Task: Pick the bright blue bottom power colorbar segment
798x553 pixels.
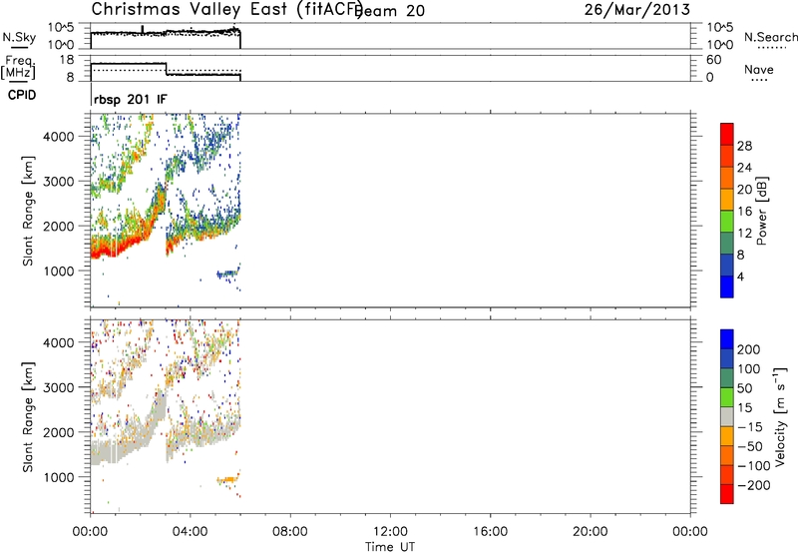Action: tap(727, 286)
